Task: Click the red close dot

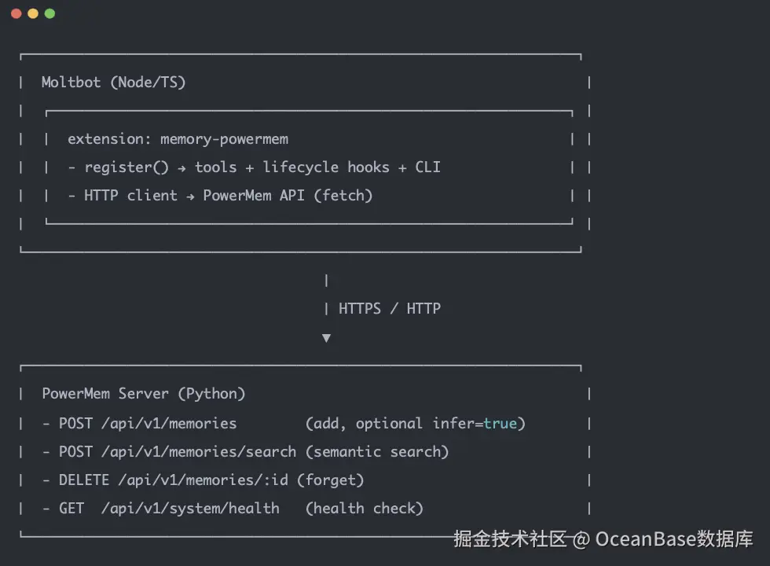Action: (x=16, y=13)
